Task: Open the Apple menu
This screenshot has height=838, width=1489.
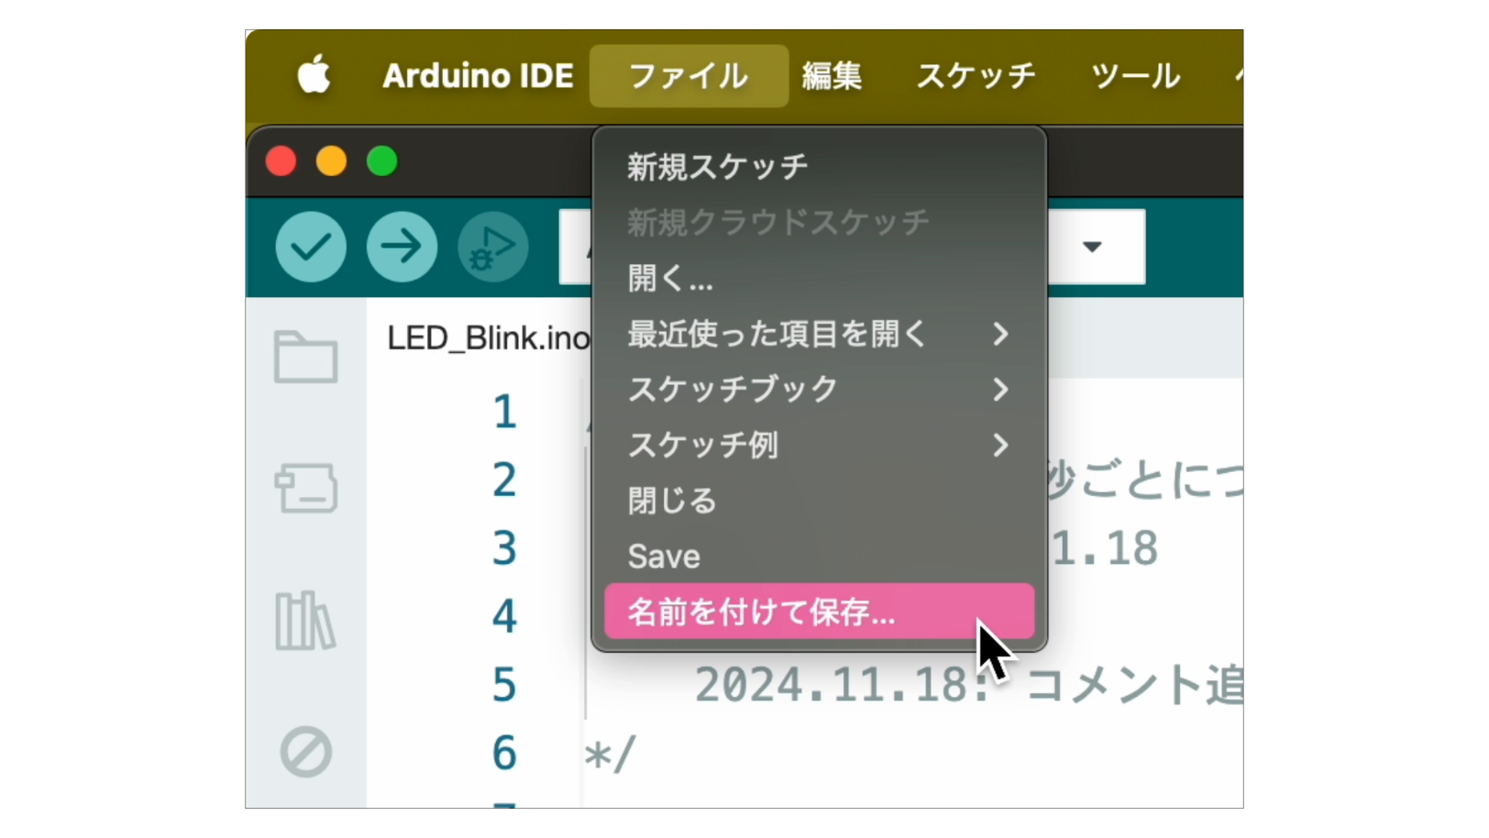Action: pyautogui.click(x=314, y=75)
